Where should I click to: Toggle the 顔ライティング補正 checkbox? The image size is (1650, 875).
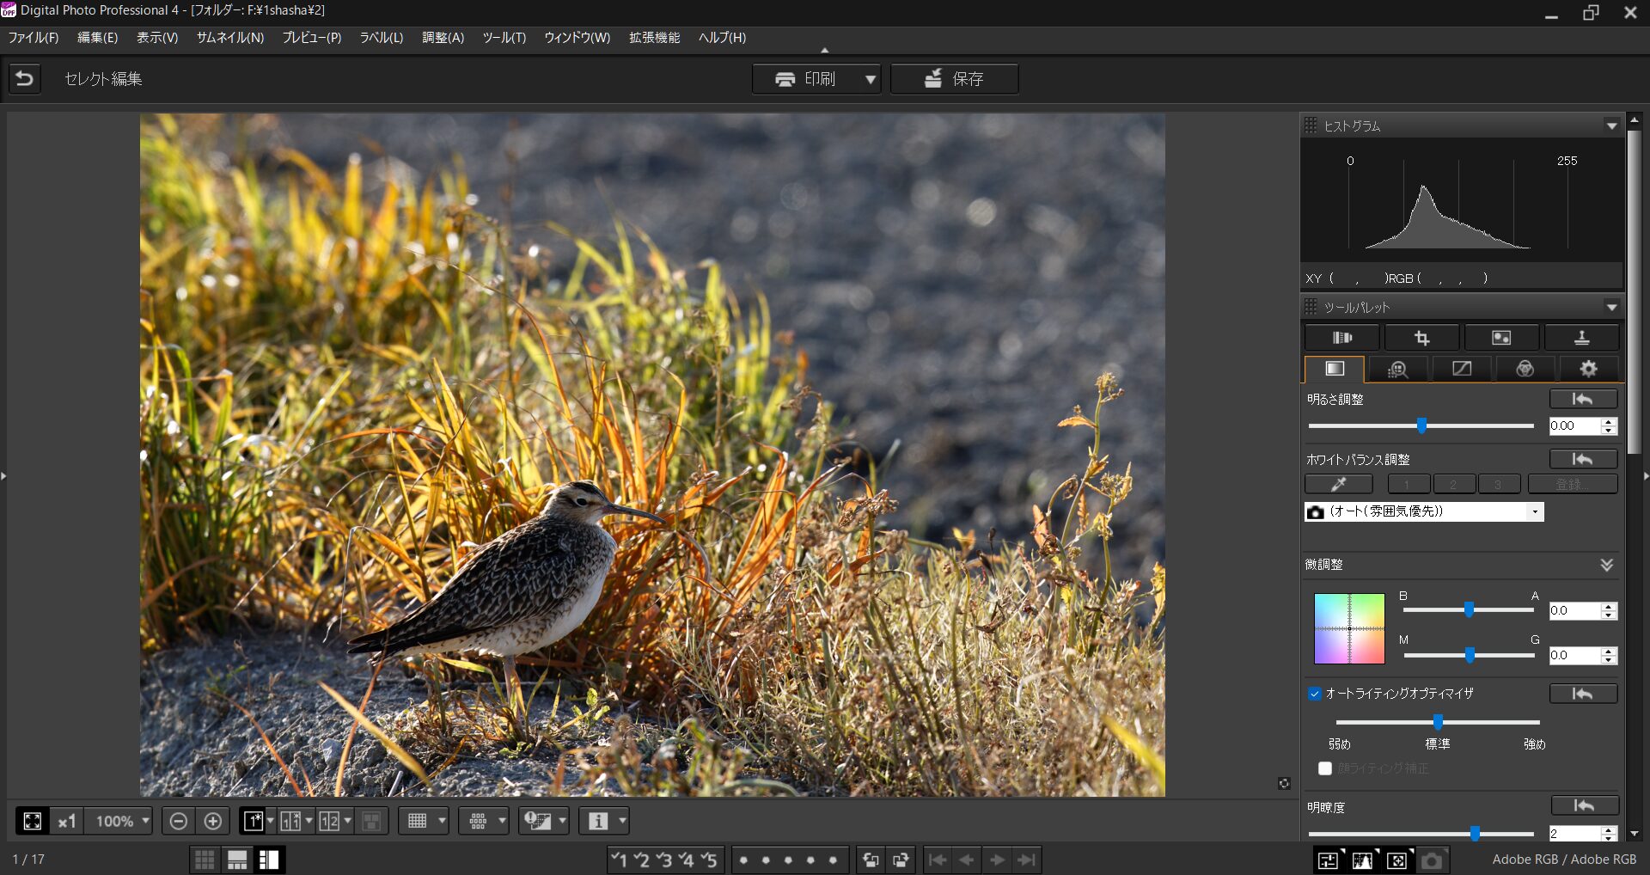(1324, 768)
